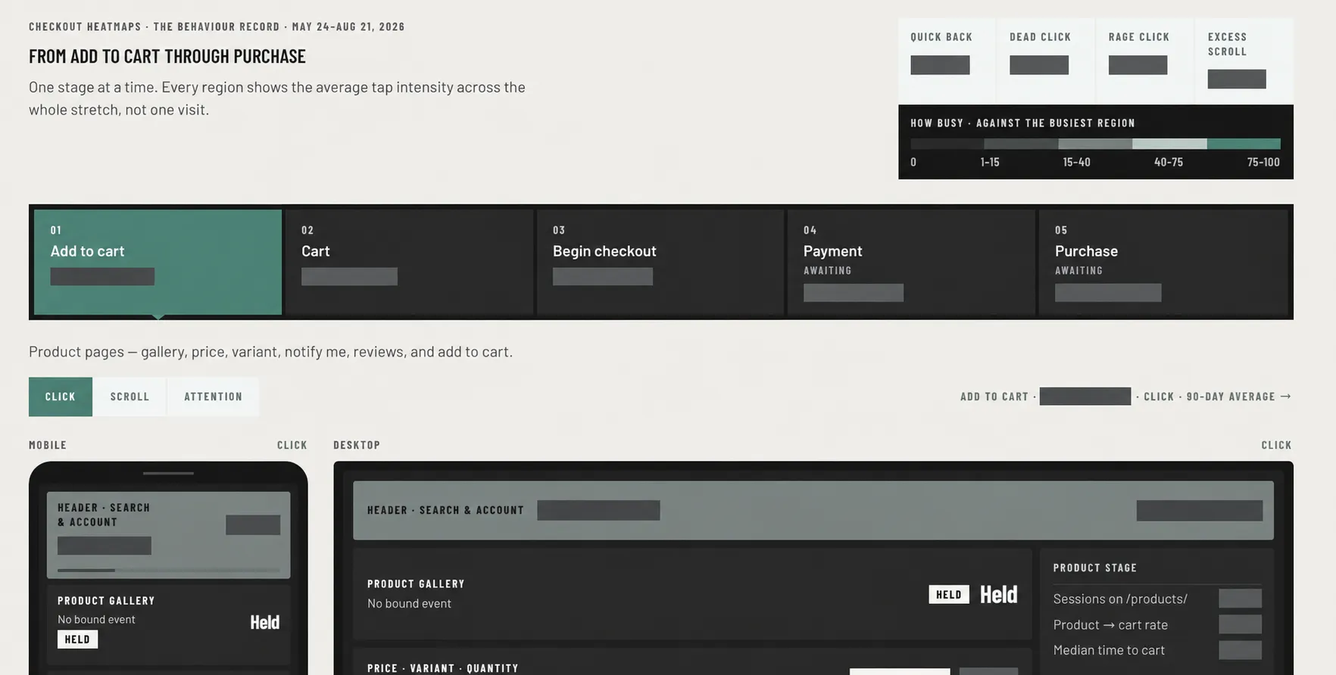
Task: Click the AWAITING label under Payment
Action: point(827,270)
